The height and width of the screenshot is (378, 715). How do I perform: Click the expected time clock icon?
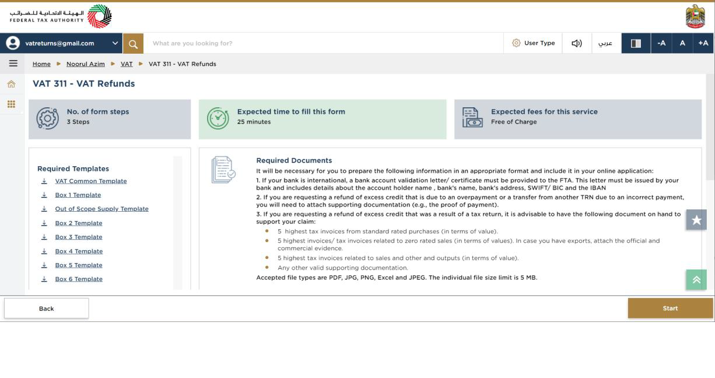pos(218,118)
